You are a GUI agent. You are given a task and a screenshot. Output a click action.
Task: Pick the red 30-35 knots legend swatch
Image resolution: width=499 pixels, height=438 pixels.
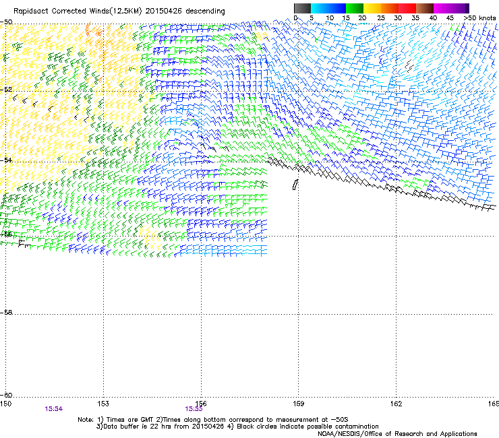point(407,8)
